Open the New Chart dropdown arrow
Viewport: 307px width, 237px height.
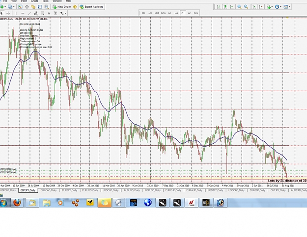tap(5, 7)
